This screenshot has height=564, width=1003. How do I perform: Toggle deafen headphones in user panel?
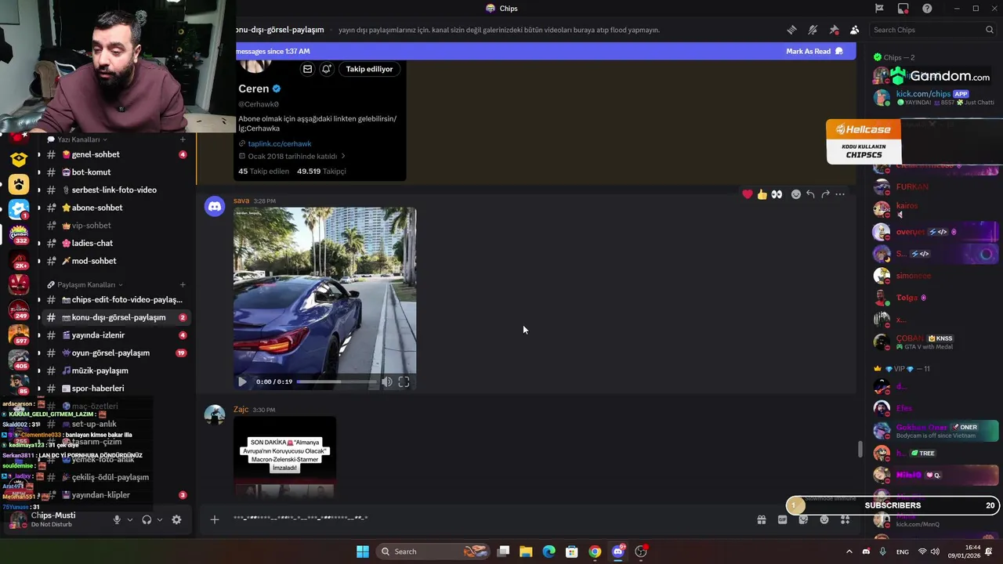click(147, 519)
